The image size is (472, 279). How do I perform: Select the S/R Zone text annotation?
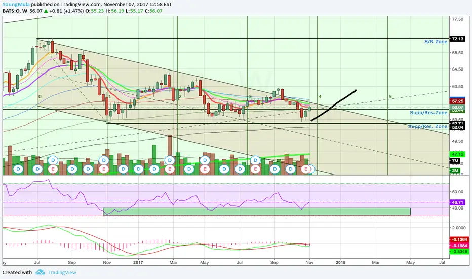point(436,42)
